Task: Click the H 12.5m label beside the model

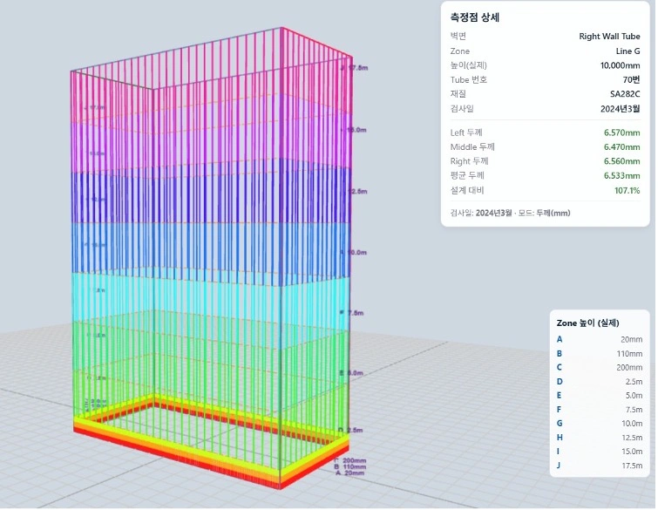Action: (x=354, y=192)
